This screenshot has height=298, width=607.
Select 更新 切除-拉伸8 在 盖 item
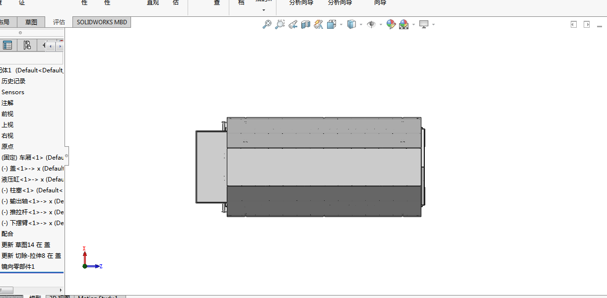31,255
